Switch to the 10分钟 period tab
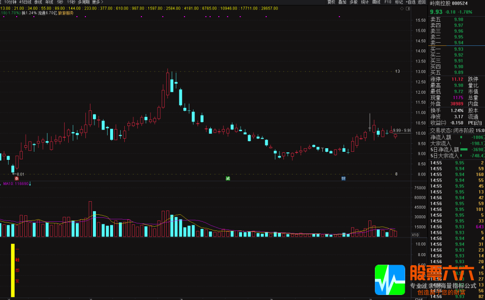This screenshot has height=300, width=485. tap(11, 2)
